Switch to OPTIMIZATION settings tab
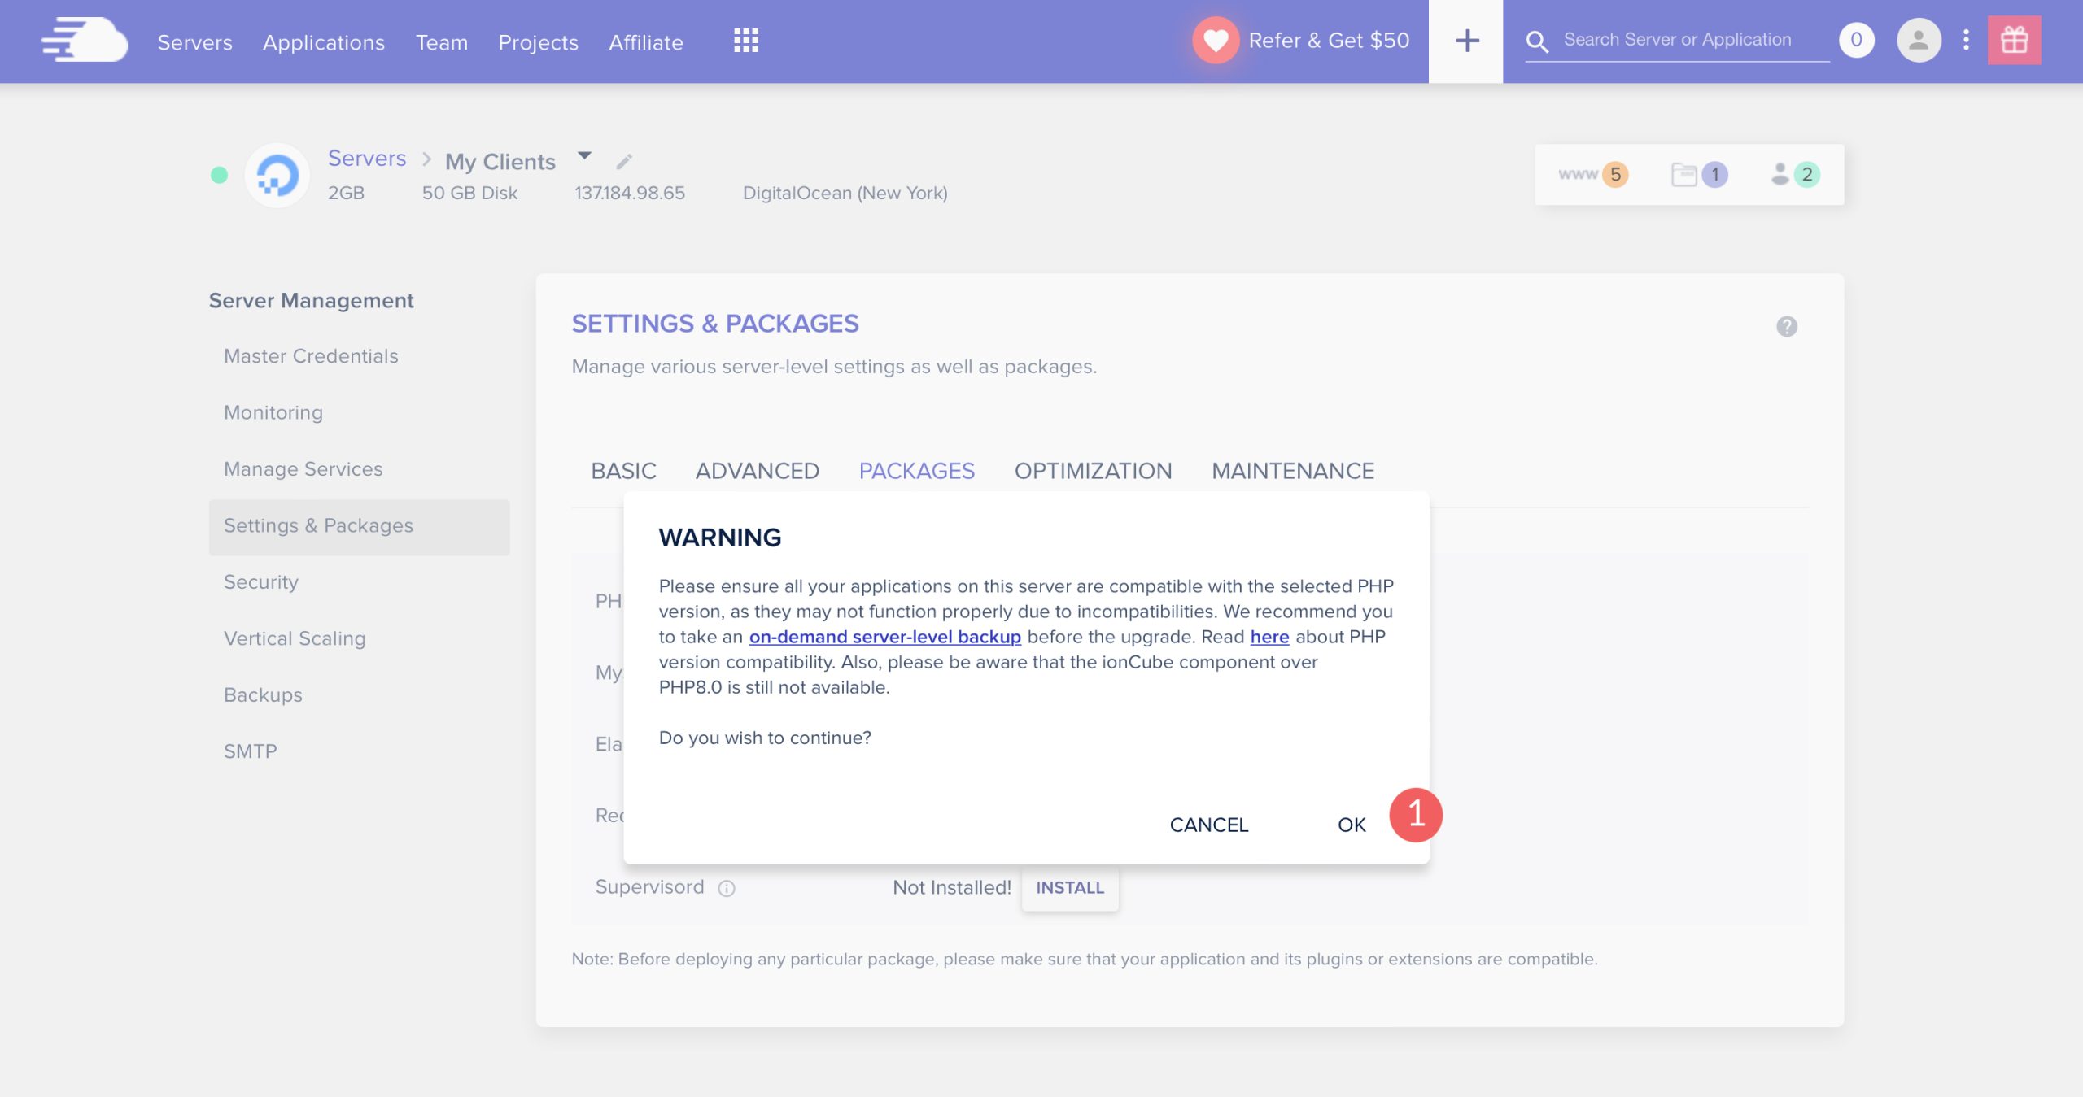2083x1097 pixels. pos(1093,471)
